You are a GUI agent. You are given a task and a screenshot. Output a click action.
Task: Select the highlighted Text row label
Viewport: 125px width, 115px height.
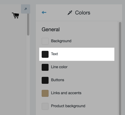coord(54,54)
